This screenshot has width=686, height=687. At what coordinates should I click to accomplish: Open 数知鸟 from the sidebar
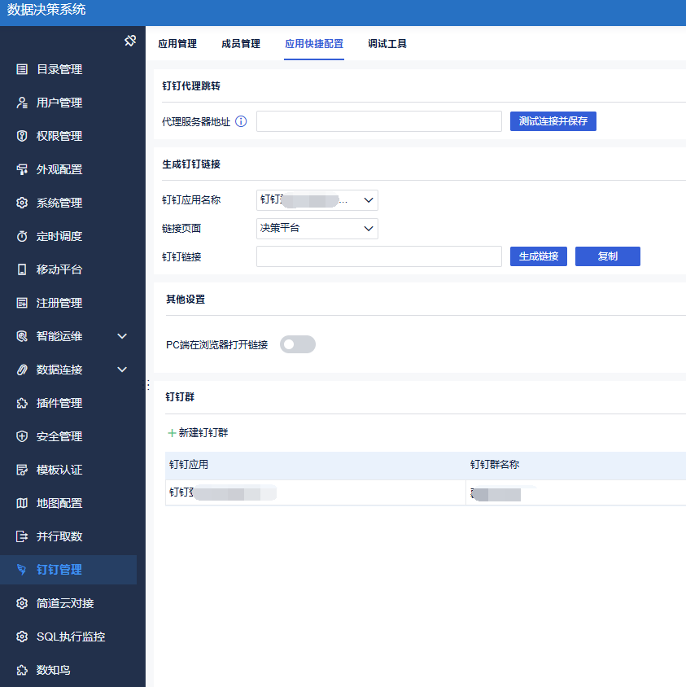click(54, 670)
